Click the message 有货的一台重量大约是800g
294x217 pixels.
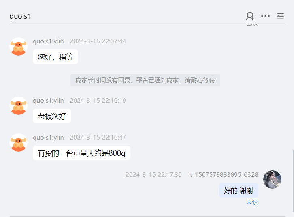[81, 153]
